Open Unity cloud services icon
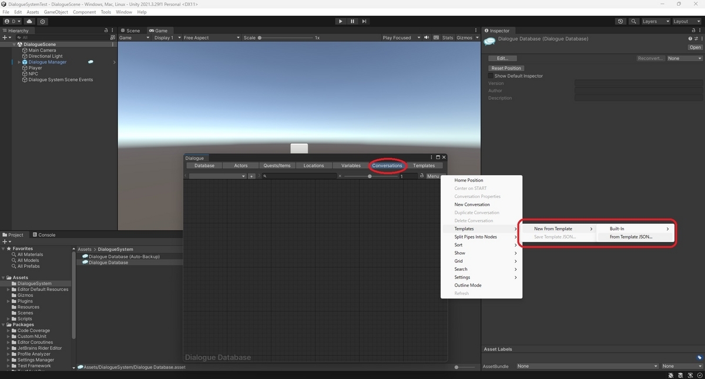 click(x=29, y=21)
